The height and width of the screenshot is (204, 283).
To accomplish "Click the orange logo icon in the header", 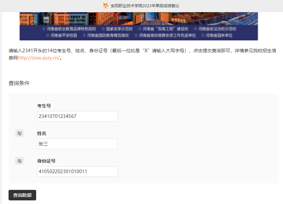I will pos(106,6).
